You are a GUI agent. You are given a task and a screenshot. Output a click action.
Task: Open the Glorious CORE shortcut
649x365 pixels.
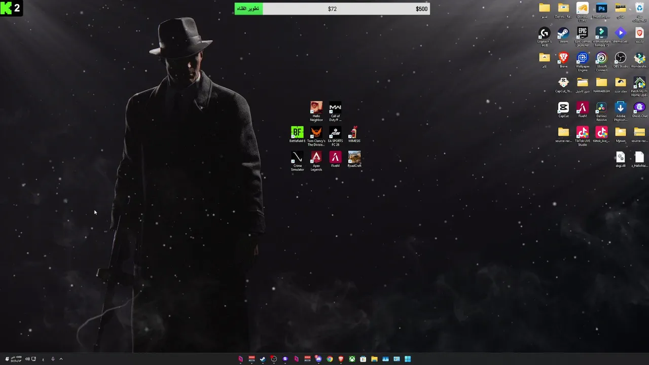583,12
